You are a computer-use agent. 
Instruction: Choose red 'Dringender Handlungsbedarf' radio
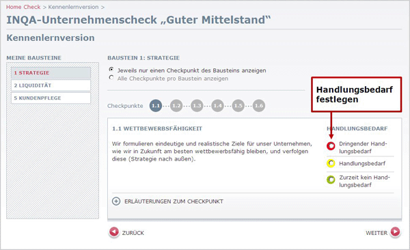331,145
